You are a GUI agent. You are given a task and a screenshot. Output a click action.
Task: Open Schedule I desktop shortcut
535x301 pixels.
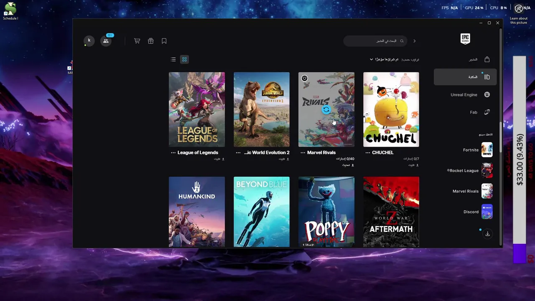click(x=10, y=11)
